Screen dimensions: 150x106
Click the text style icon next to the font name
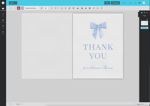click(41, 8)
